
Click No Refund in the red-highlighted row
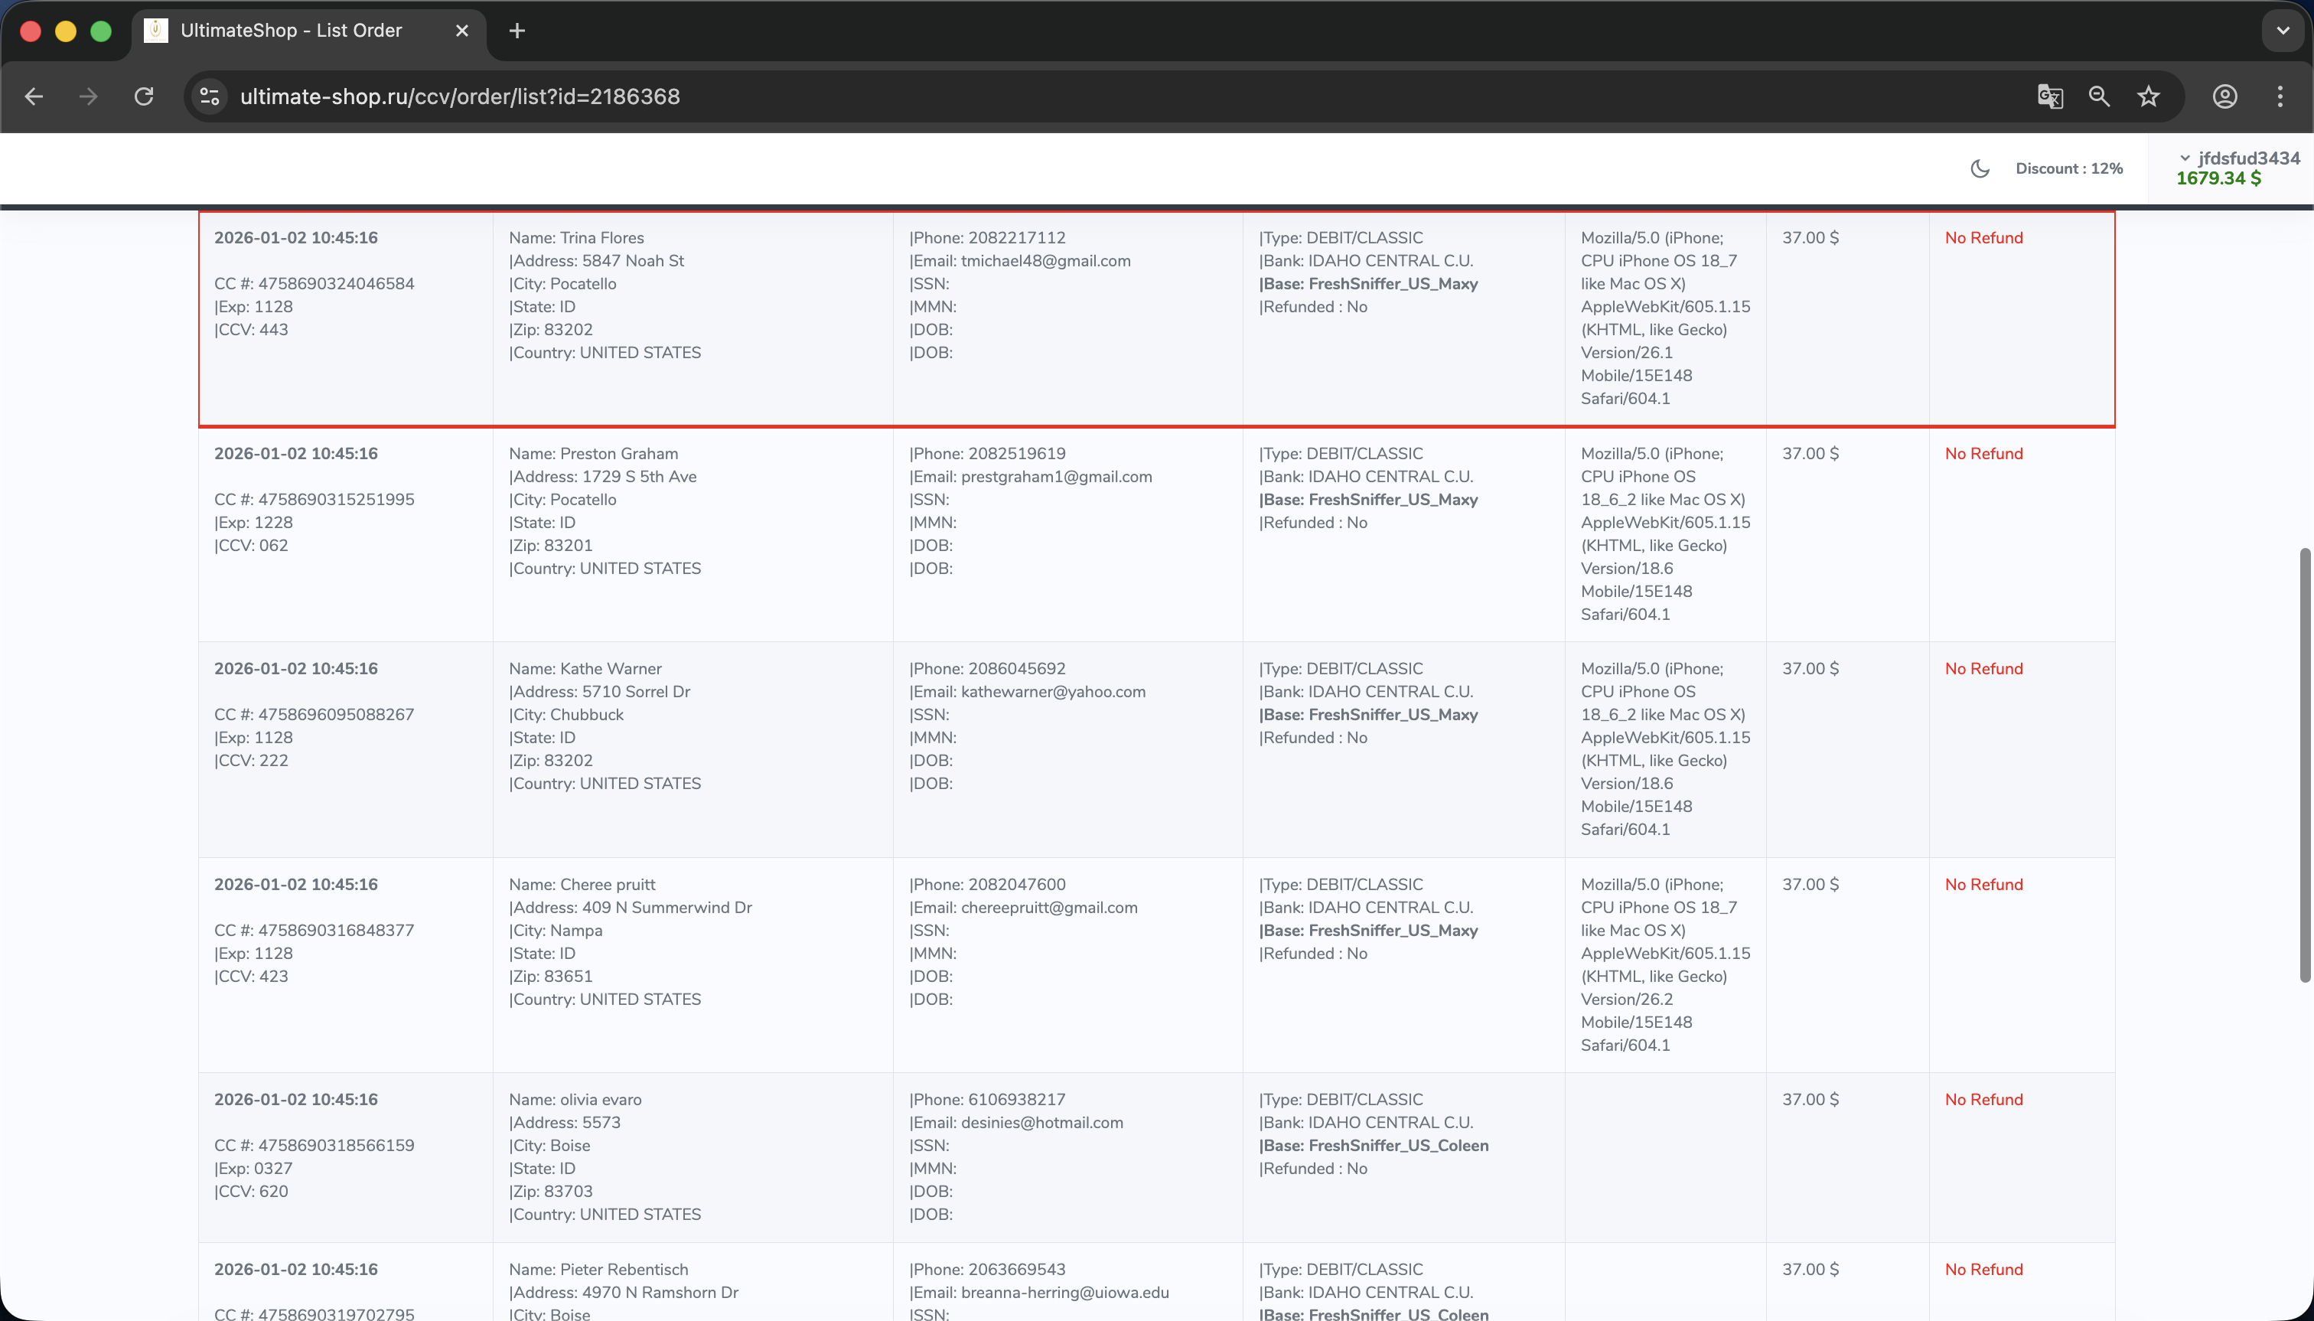click(x=1983, y=238)
